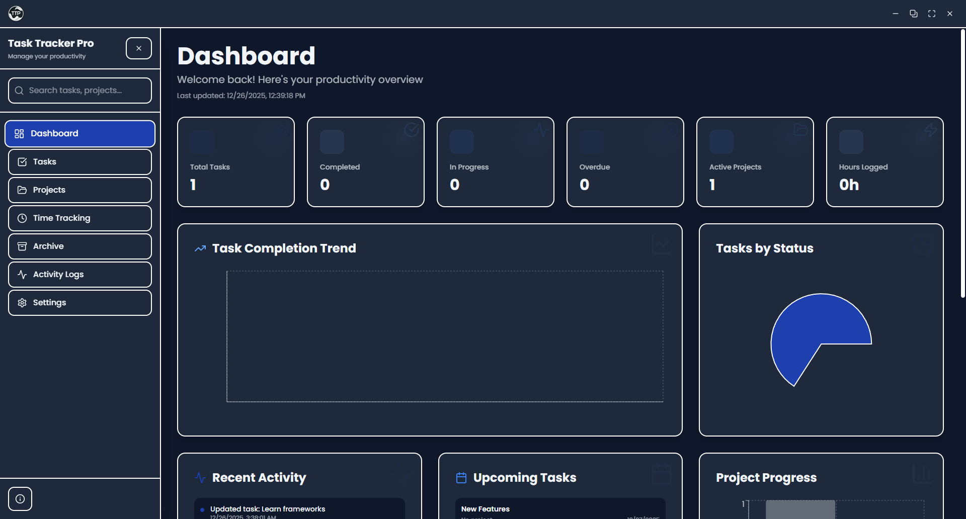The width and height of the screenshot is (966, 519).
Task: Open the Updated task: Learn frameworks entry
Action: pos(268,509)
